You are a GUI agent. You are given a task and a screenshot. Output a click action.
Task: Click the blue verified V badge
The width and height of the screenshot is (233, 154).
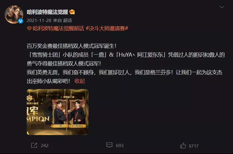pos(21,21)
